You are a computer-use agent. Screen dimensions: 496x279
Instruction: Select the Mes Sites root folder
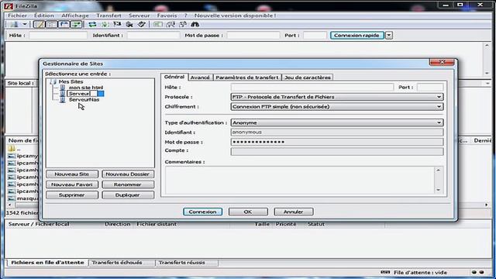pyautogui.click(x=71, y=81)
